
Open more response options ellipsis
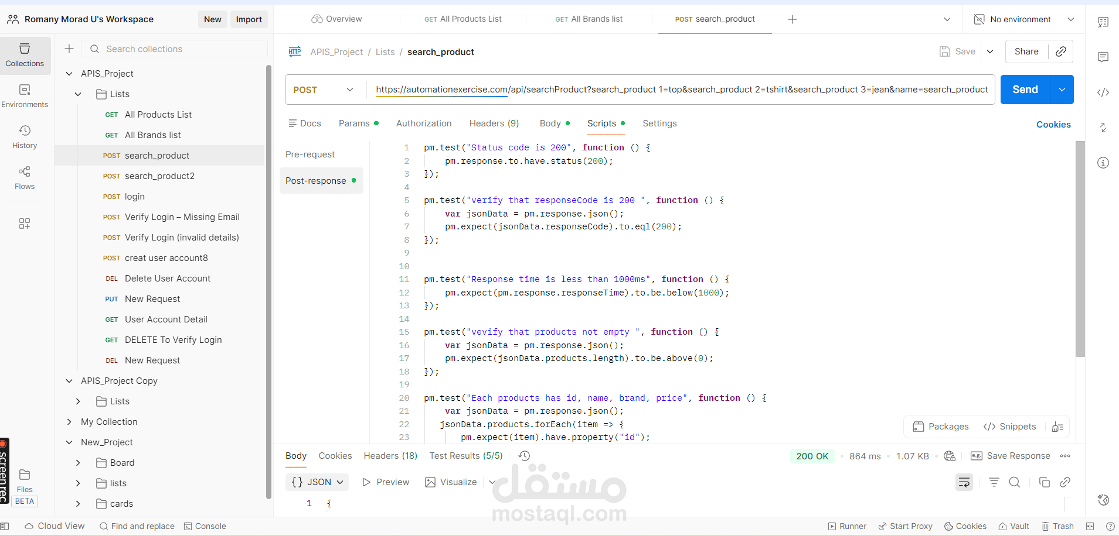1065,456
